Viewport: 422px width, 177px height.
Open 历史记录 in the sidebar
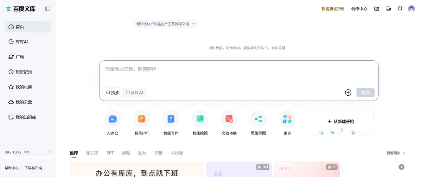click(x=28, y=72)
